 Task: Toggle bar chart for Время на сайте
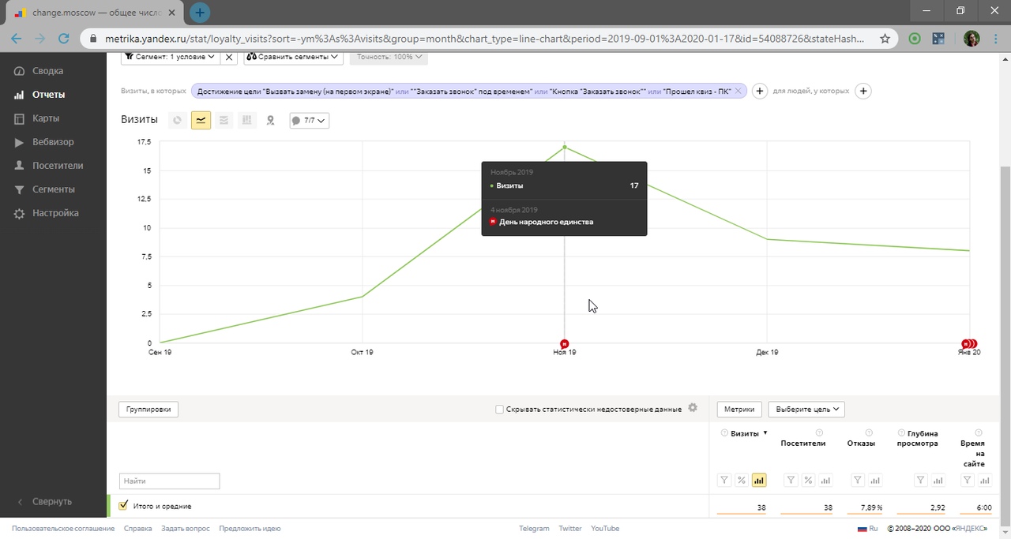pyautogui.click(x=985, y=480)
